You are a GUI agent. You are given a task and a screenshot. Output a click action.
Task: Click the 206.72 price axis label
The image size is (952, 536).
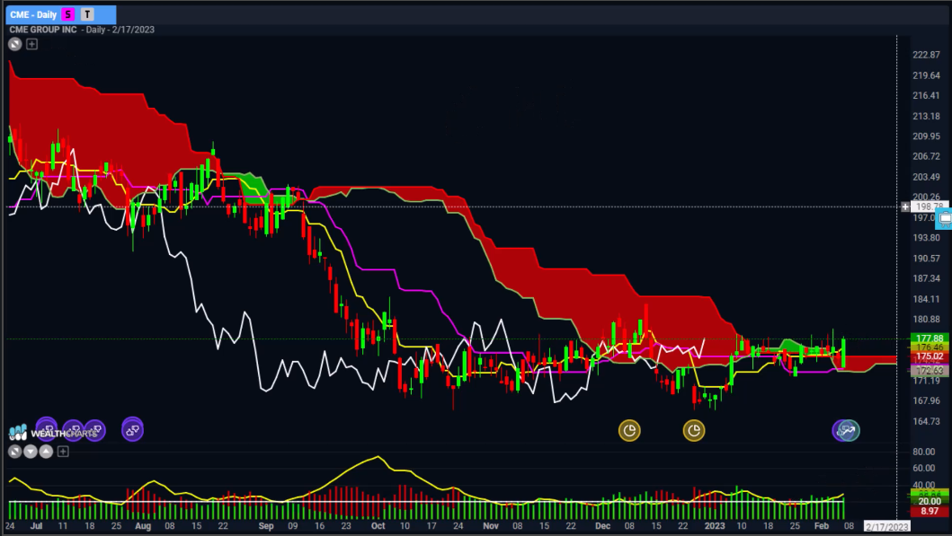(x=926, y=156)
